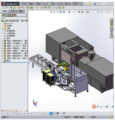The image size is (115, 120).
Task: Open the 窗口 (Window) menu
Action: 68,4
